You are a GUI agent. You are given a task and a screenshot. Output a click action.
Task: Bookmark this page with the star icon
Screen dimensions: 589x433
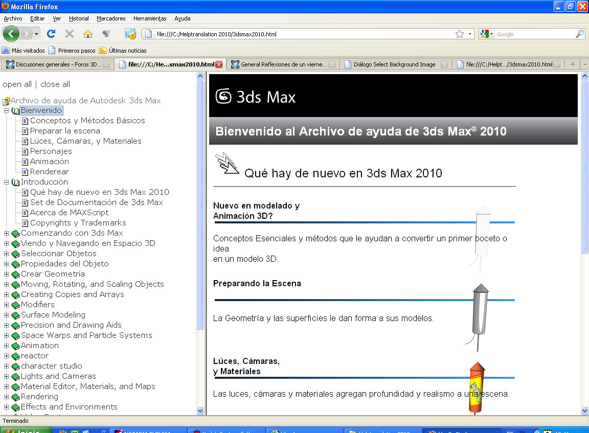tap(460, 34)
